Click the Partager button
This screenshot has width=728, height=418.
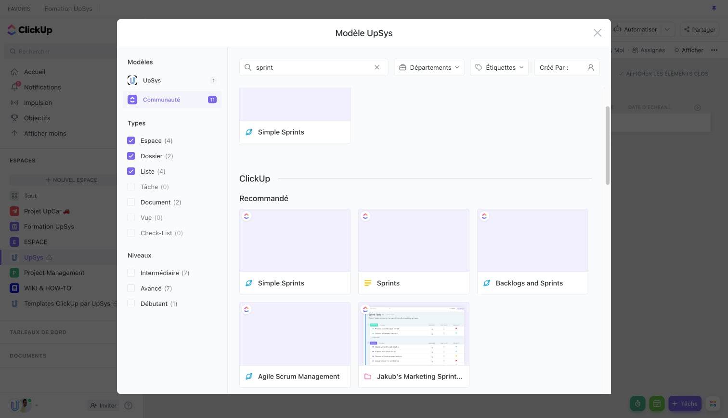click(x=700, y=29)
